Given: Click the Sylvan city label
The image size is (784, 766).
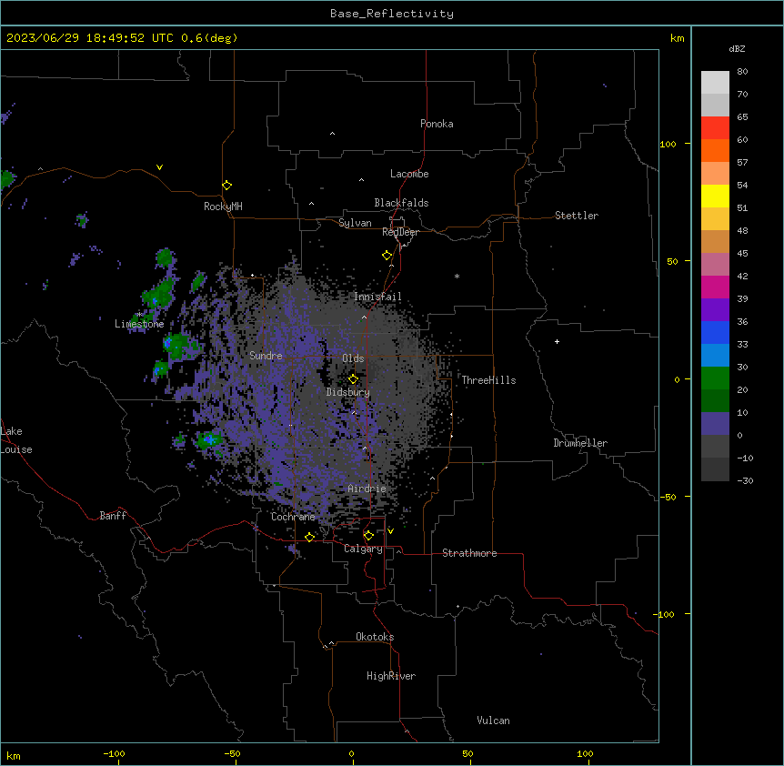Looking at the screenshot, I should click(x=355, y=223).
